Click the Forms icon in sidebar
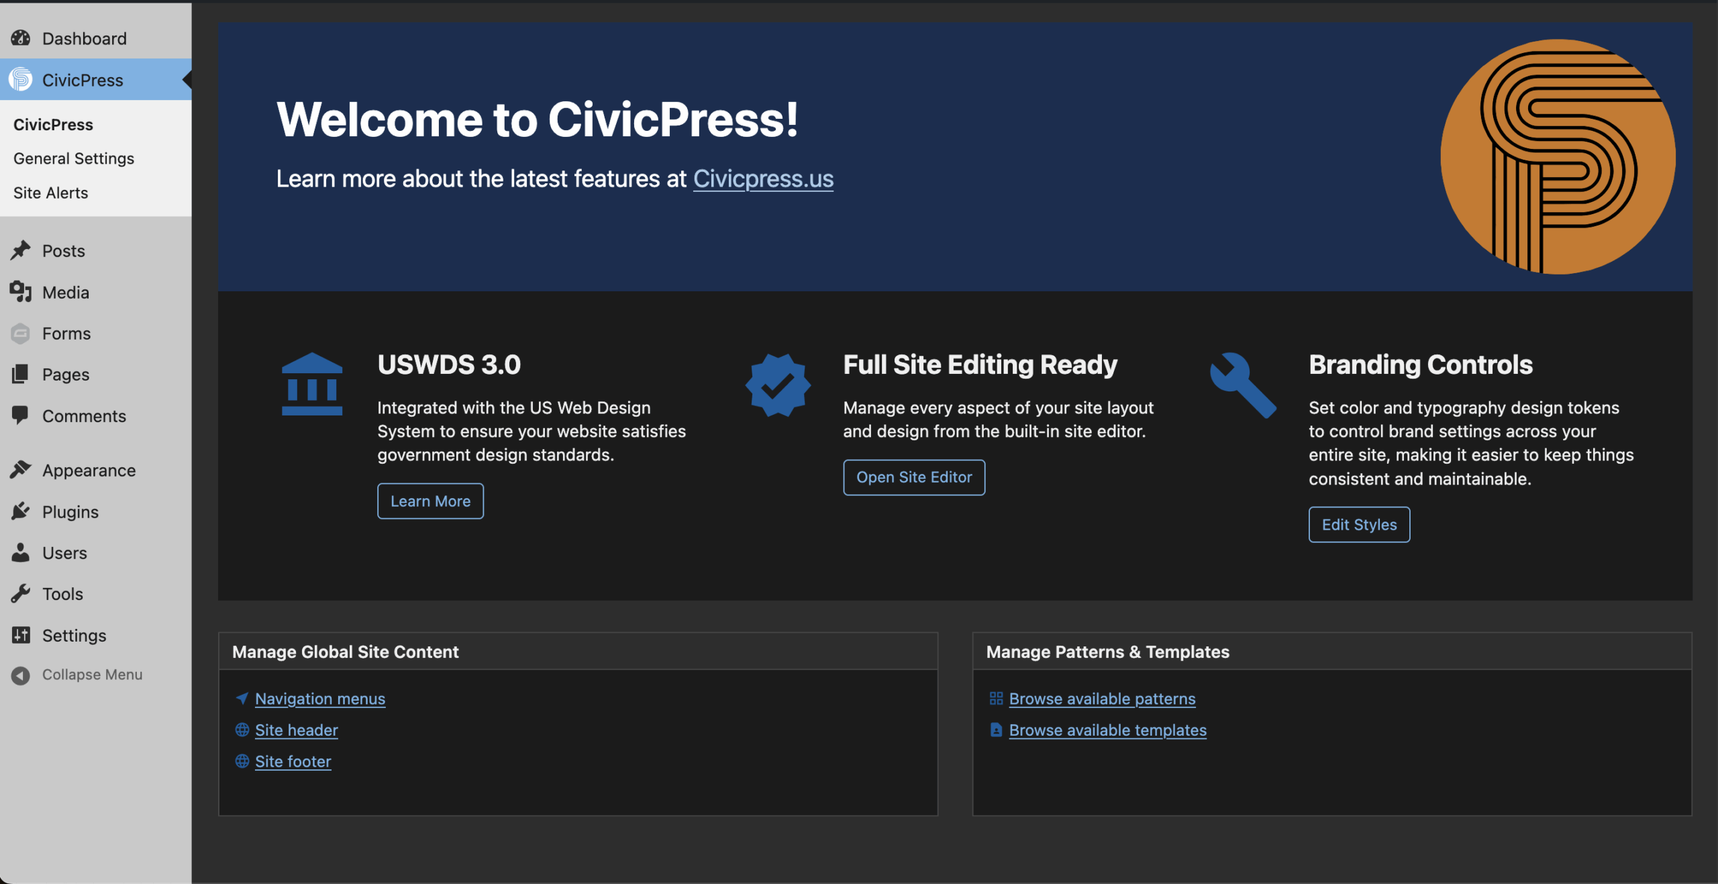 coord(21,333)
